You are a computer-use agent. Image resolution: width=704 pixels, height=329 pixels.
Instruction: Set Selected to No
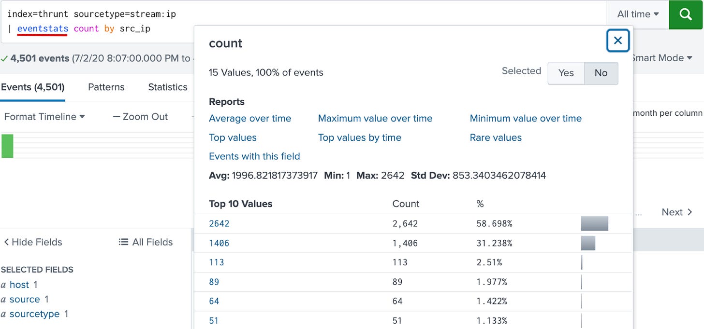tap(601, 73)
